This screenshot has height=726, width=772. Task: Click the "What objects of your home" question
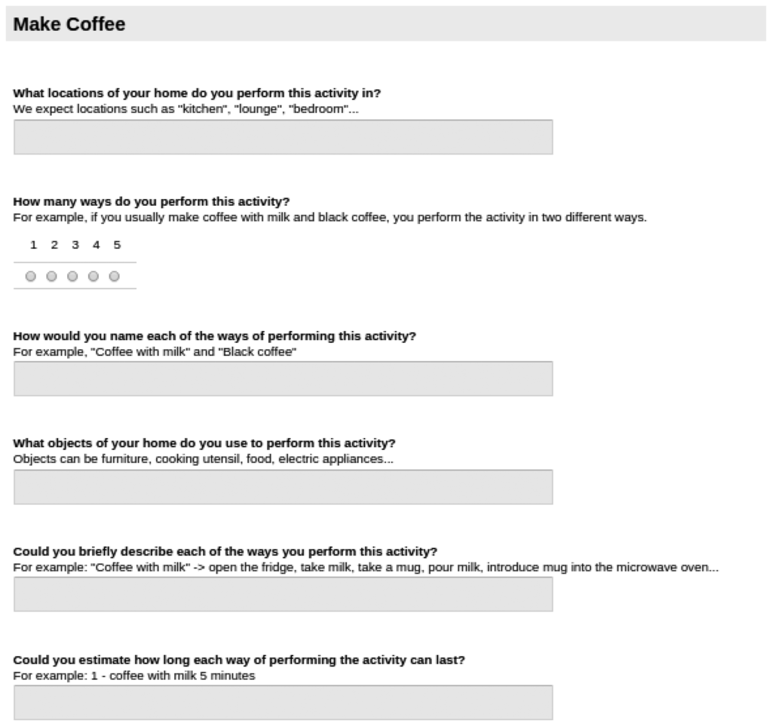pyautogui.click(x=204, y=443)
